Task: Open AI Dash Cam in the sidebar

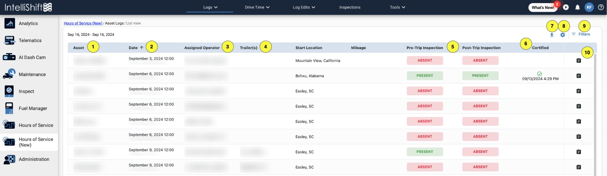Action: tap(29, 57)
